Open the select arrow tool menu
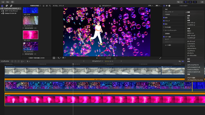Image resolution: width=205 pixels, height=115 pixels. click(x=28, y=61)
